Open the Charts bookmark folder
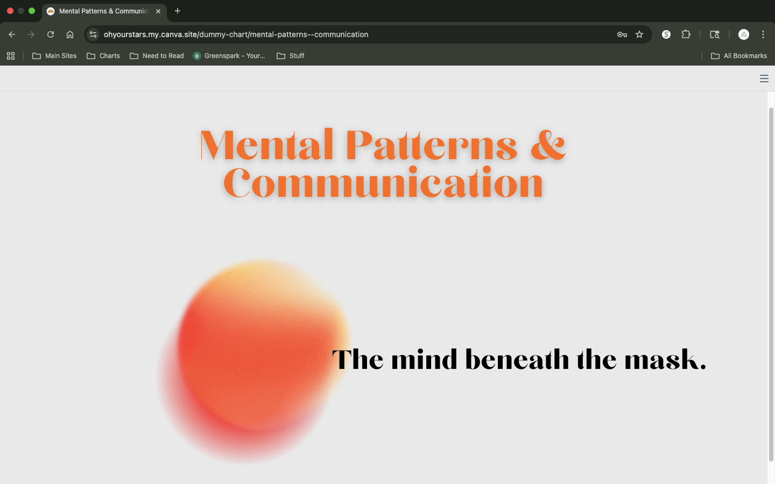 click(103, 56)
